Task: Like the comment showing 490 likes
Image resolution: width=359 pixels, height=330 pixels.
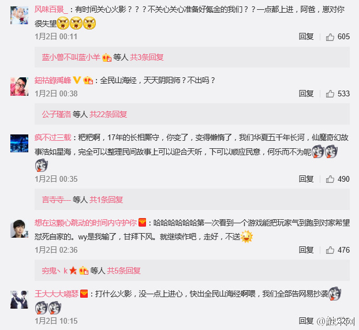Action: coord(330,179)
